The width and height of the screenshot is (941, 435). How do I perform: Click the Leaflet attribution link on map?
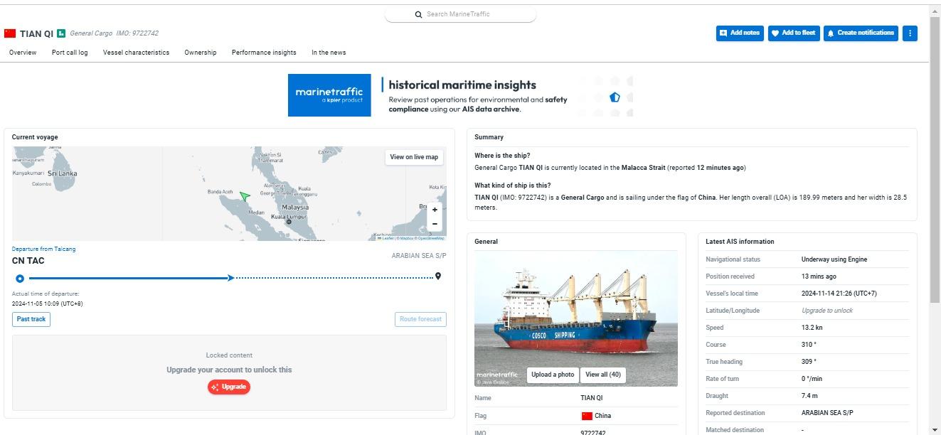(x=387, y=238)
